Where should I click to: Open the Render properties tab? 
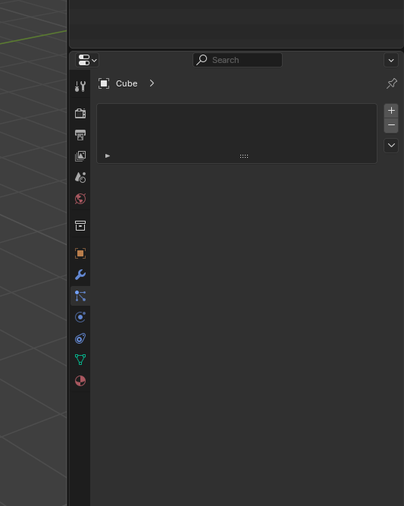80,113
